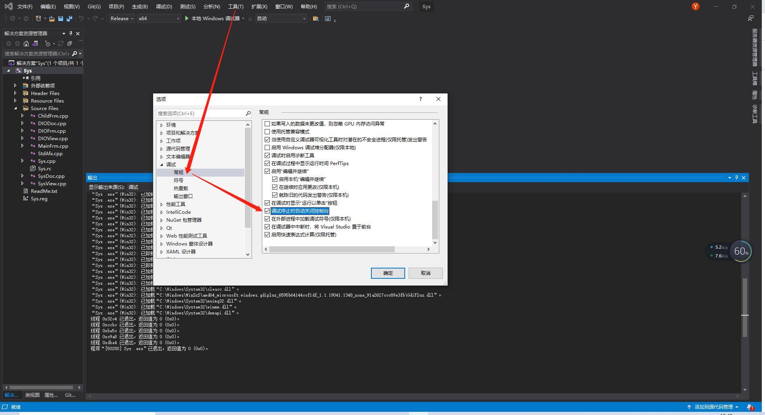Click the Home icon in Solution Explorer

click(26, 44)
